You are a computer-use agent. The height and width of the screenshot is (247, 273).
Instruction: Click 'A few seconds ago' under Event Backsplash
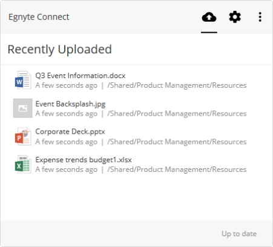click(x=67, y=114)
